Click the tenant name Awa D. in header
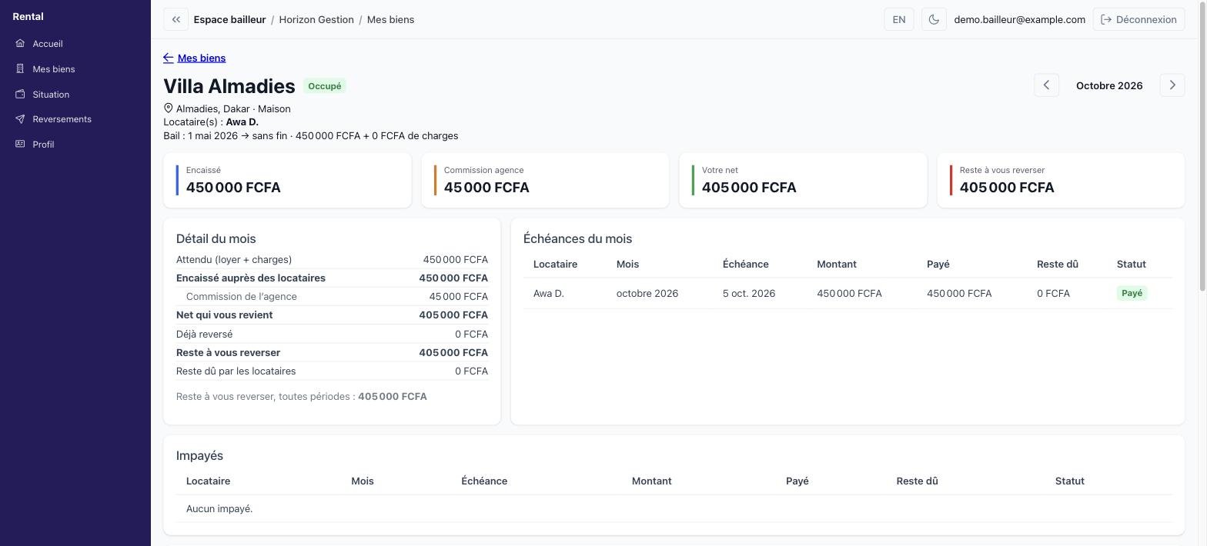The width and height of the screenshot is (1207, 546). click(242, 122)
